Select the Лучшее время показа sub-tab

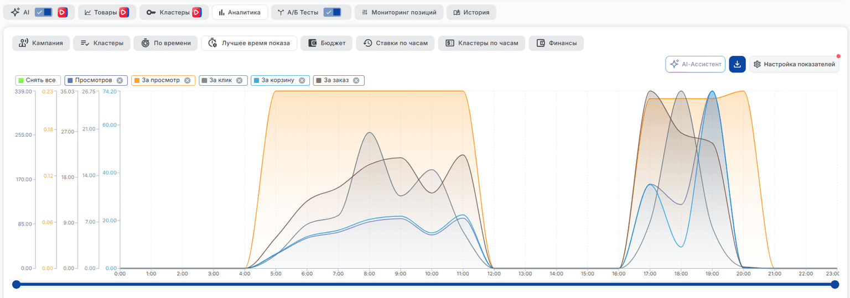(249, 43)
